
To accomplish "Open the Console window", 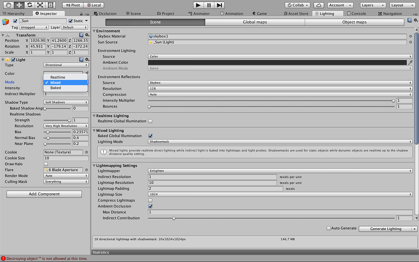I will coord(356,13).
